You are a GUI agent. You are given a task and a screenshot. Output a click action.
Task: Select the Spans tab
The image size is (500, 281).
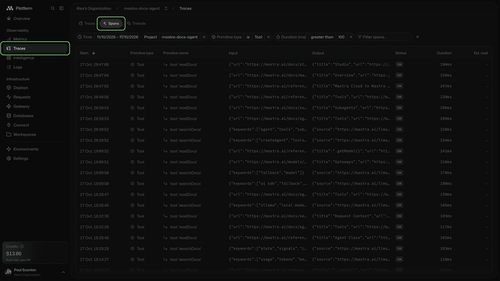(x=111, y=23)
